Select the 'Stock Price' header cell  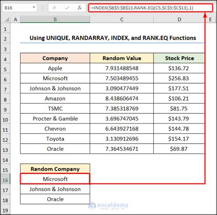(x=179, y=58)
